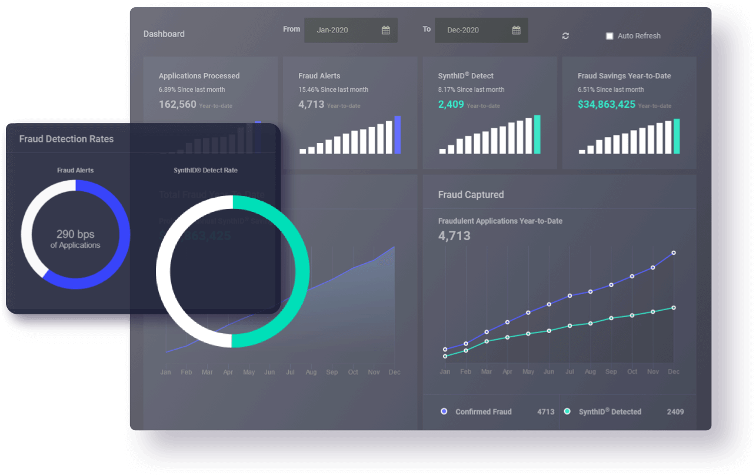Click the Jul point on purple fraud line

pos(570,295)
